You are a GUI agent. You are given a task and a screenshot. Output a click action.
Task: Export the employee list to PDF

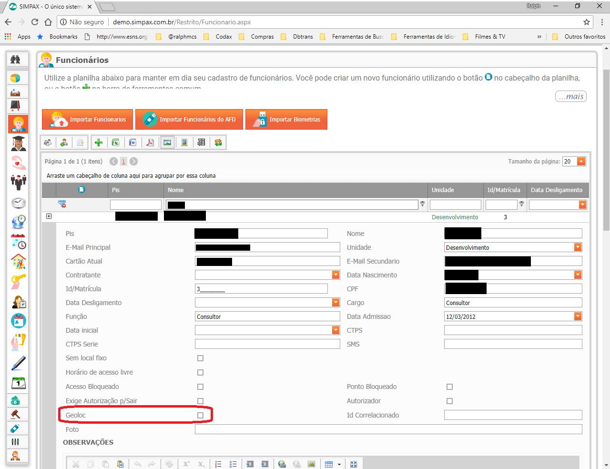(150, 142)
